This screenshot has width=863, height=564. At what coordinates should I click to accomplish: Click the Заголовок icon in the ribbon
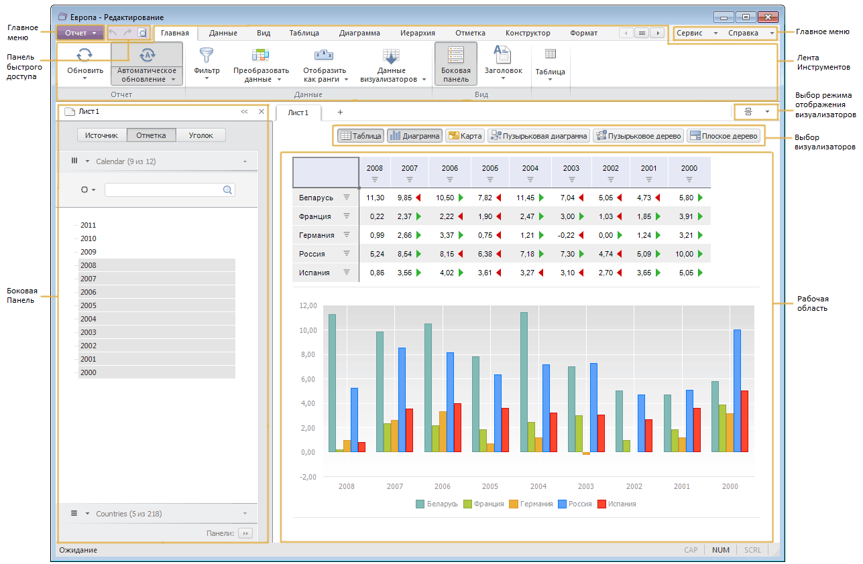[502, 55]
